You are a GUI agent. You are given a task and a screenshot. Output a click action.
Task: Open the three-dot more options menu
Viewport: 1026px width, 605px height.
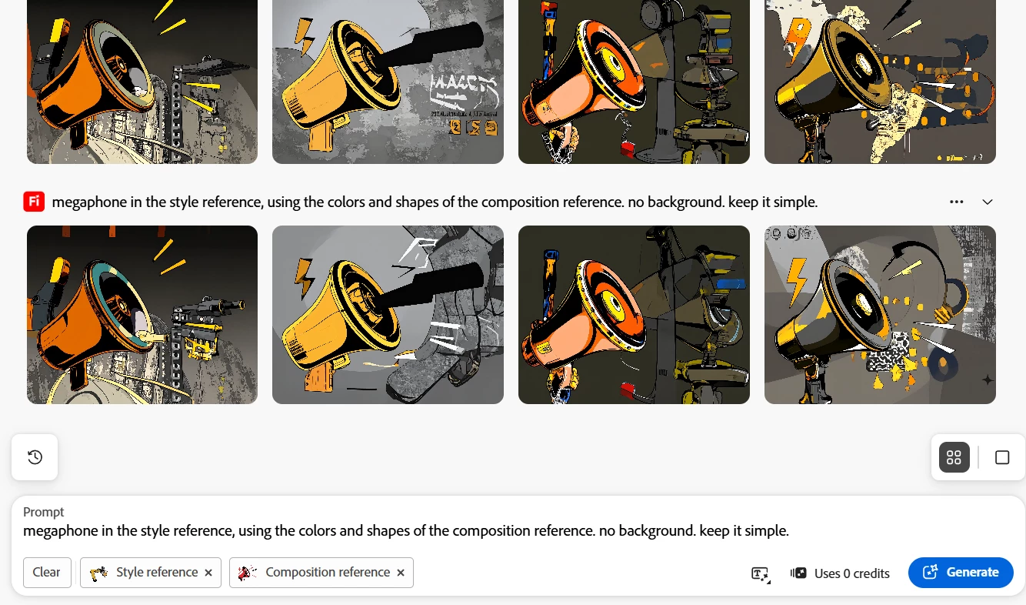coord(956,202)
